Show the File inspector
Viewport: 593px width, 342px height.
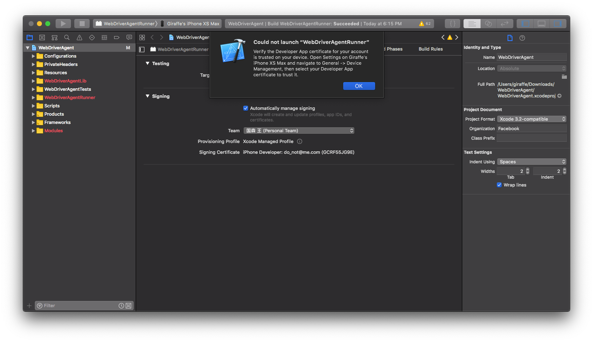pos(510,38)
